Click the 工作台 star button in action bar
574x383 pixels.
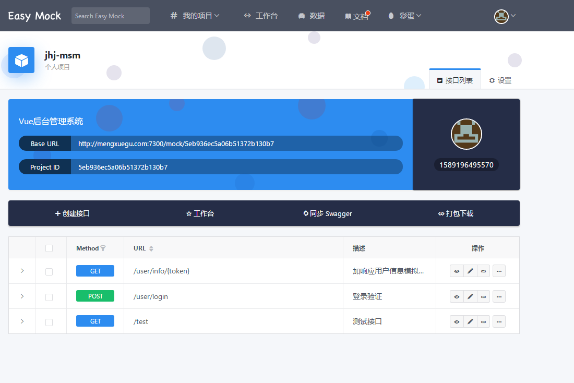pos(200,213)
